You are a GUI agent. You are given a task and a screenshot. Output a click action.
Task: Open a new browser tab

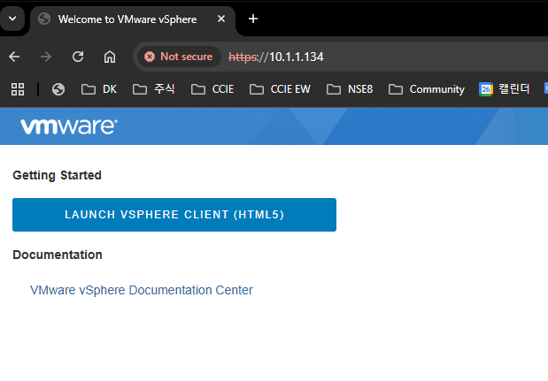[x=253, y=19]
